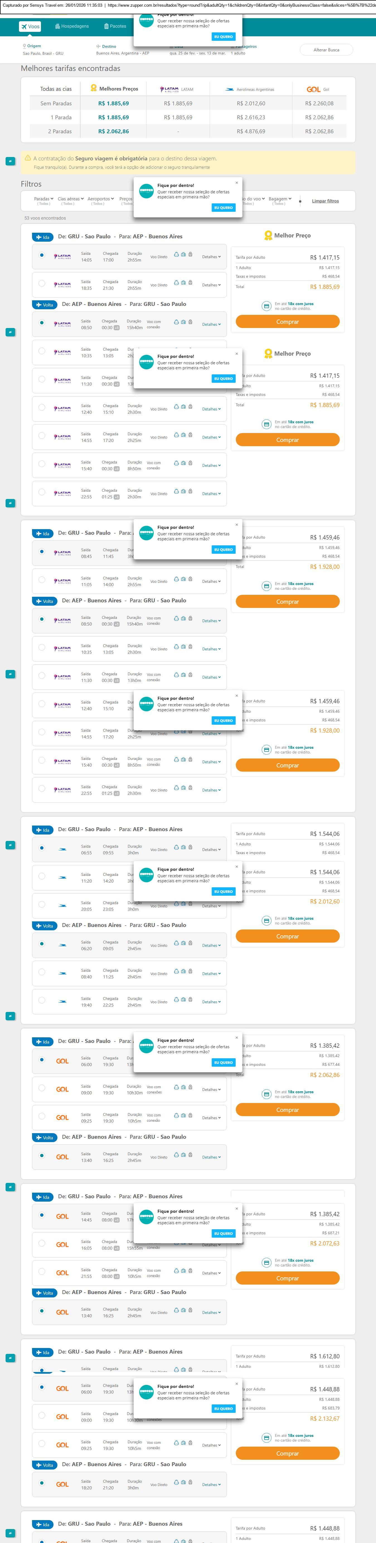Image resolution: width=376 pixels, height=1543 pixels.
Task: Switch to the Hospedagens tab
Action: pyautogui.click(x=72, y=26)
